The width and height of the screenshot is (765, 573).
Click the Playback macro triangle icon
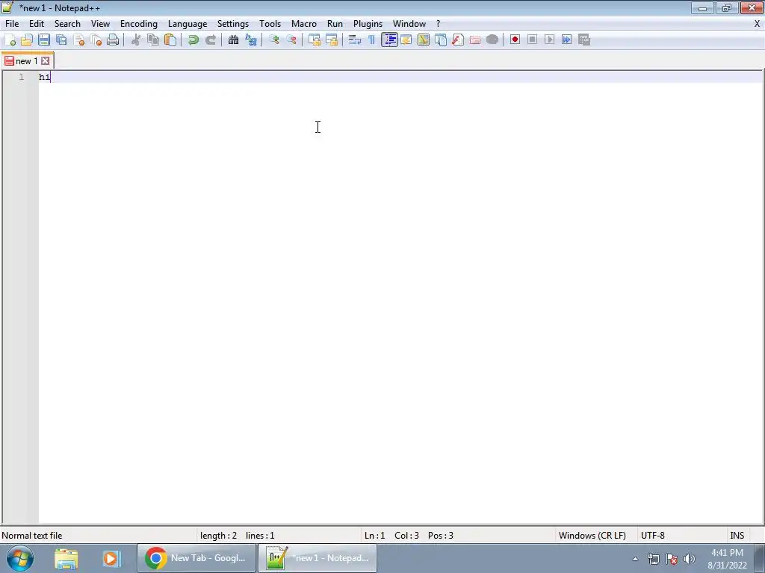(549, 40)
